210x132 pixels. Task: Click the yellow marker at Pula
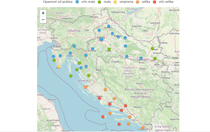[58, 67]
